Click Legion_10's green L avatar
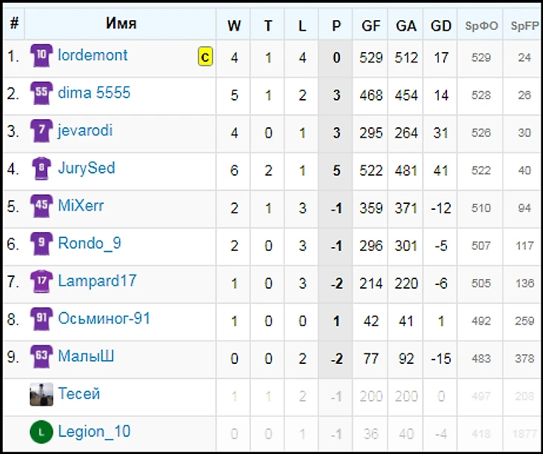 point(42,432)
